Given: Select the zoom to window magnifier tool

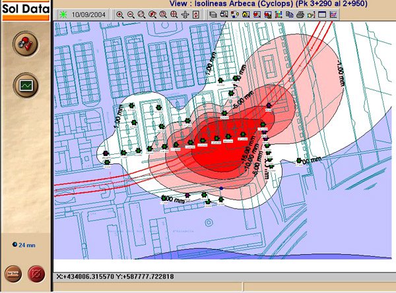Looking at the screenshot, I should pos(141,14).
